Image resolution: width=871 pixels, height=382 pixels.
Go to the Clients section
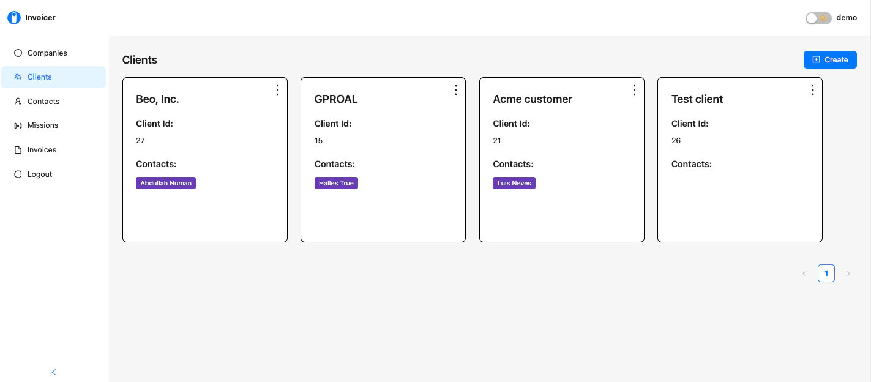coord(40,77)
